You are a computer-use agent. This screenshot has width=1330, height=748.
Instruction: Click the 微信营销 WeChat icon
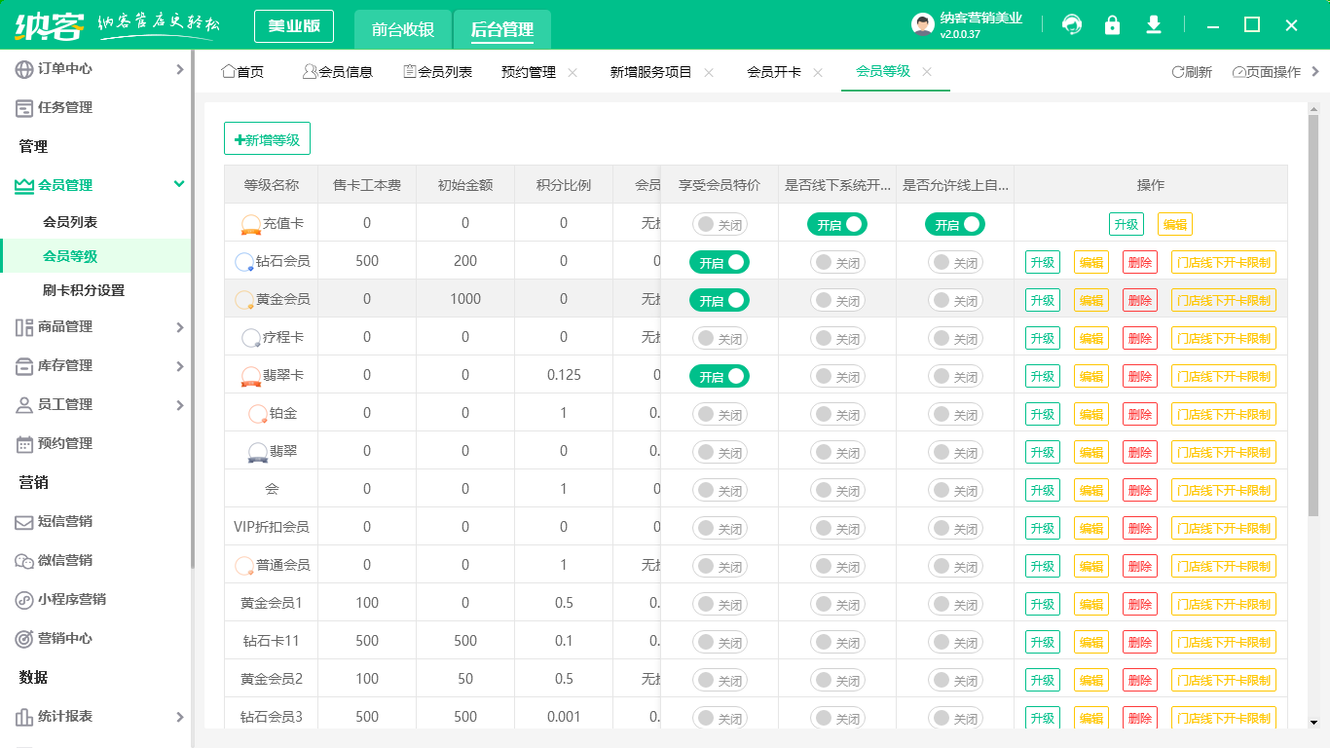tap(24, 561)
